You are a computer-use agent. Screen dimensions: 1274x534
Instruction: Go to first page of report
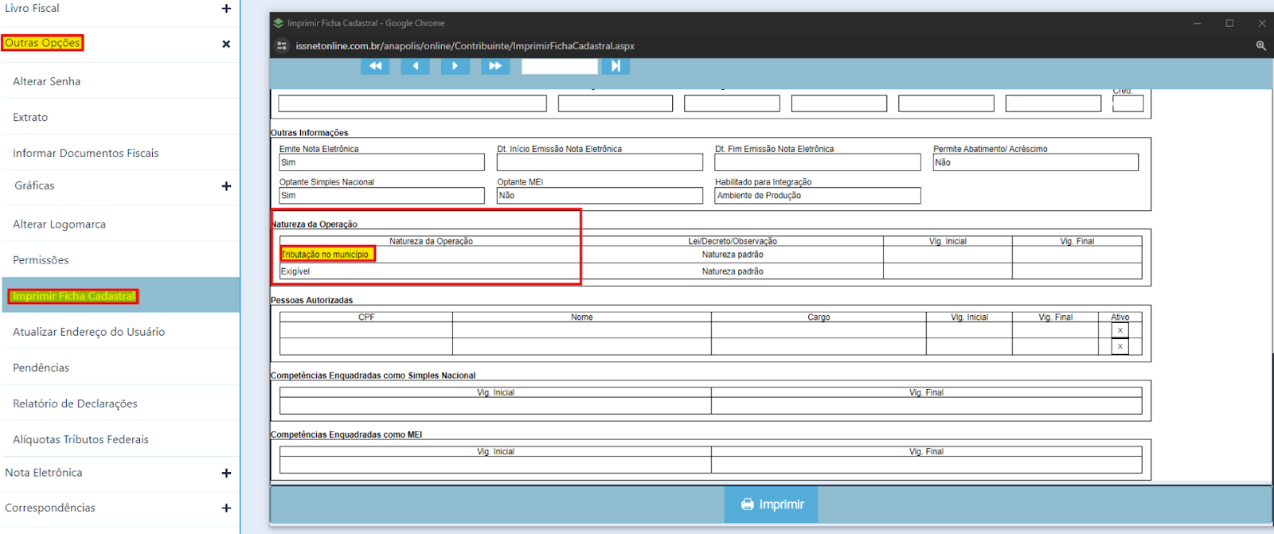[375, 66]
